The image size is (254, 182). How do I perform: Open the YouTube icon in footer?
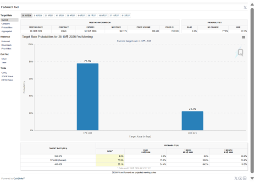pos(240,178)
